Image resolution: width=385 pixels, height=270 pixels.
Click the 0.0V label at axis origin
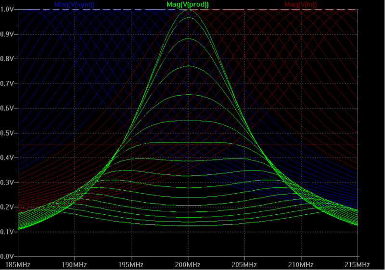tap(9, 256)
